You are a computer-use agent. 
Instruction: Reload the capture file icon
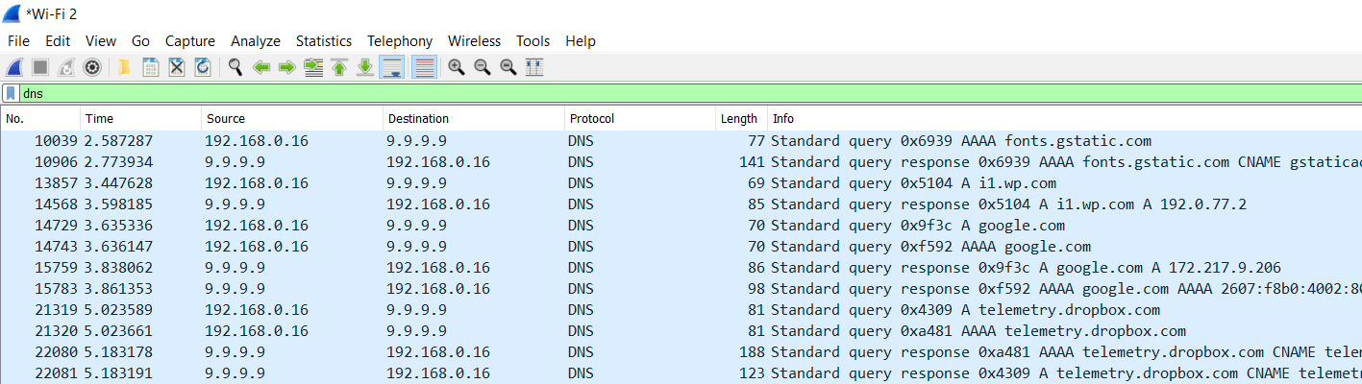[203, 67]
